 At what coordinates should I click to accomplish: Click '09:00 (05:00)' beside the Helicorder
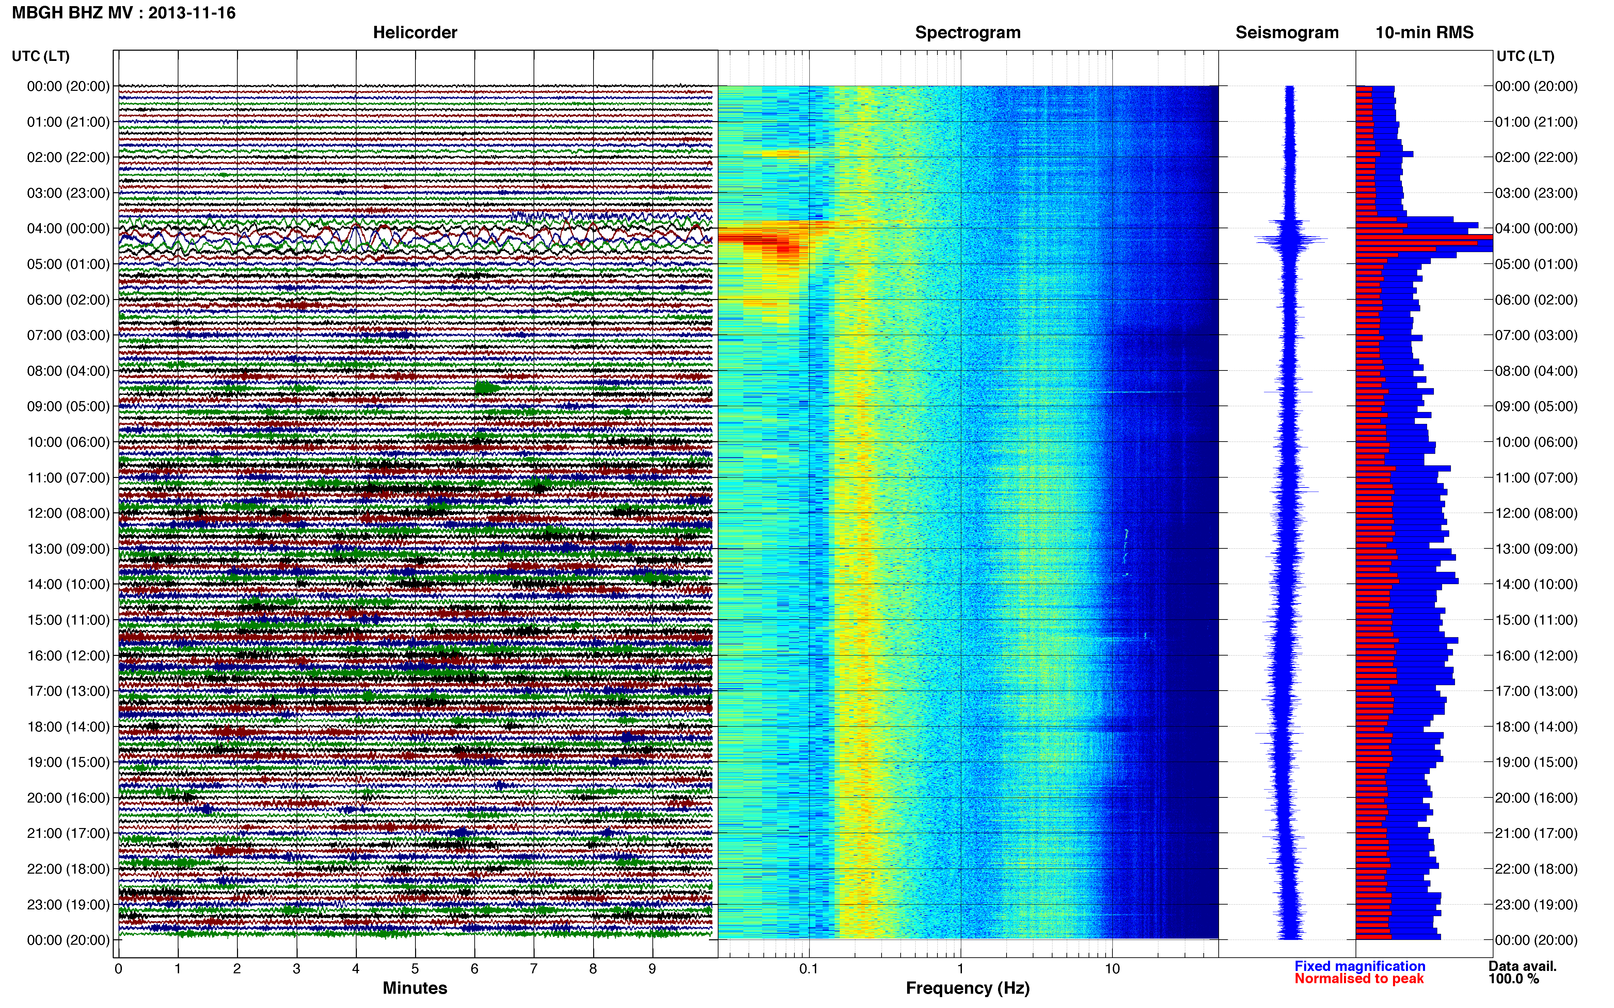click(68, 407)
